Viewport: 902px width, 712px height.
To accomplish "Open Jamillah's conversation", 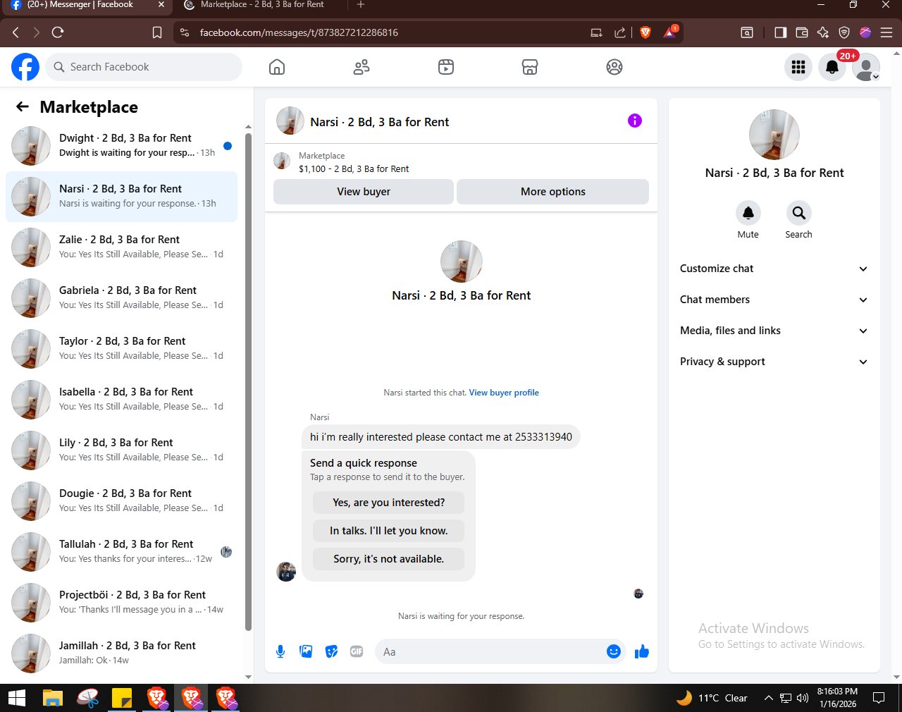I will pyautogui.click(x=122, y=653).
